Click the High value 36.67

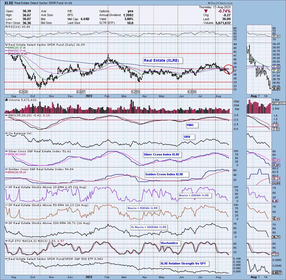click(x=27, y=15)
